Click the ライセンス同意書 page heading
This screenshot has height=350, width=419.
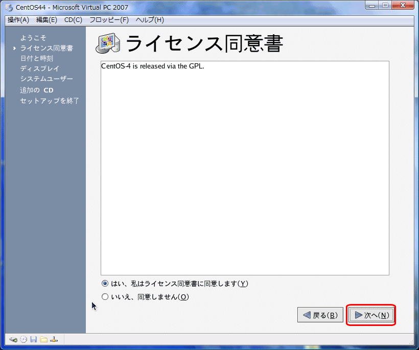click(204, 43)
